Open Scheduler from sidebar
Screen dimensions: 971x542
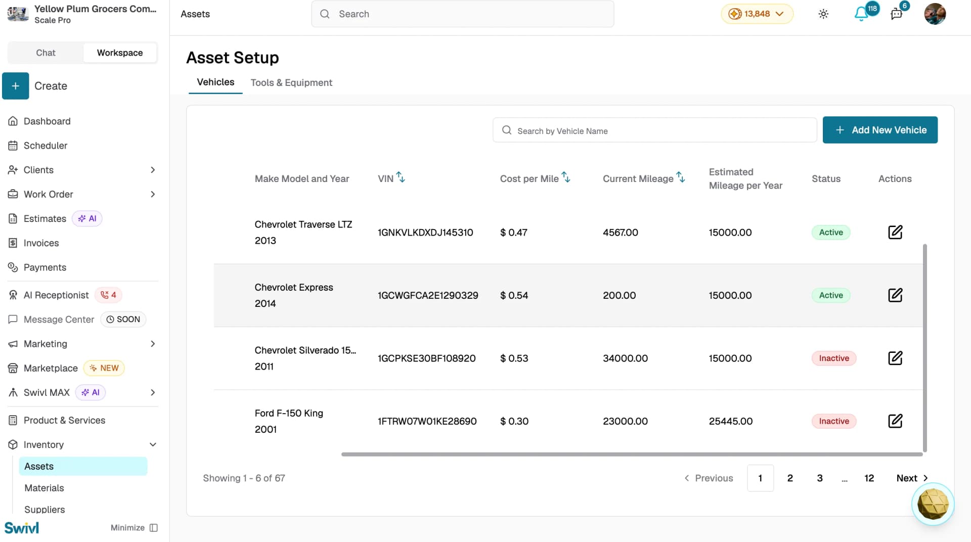46,146
